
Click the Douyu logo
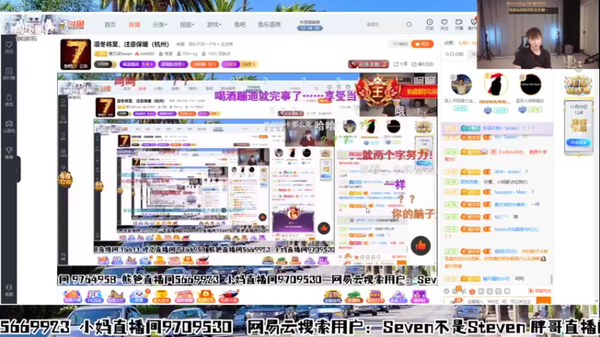[x=73, y=25]
